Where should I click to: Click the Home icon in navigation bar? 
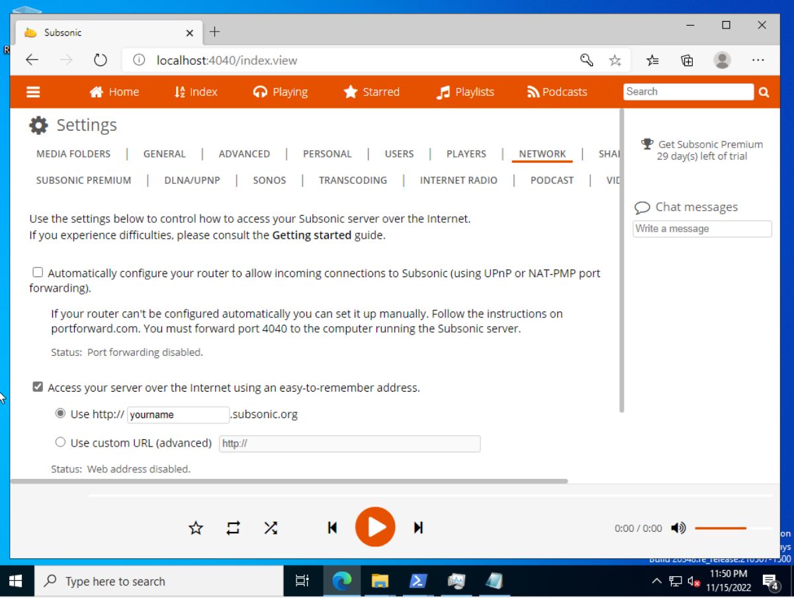click(x=95, y=92)
